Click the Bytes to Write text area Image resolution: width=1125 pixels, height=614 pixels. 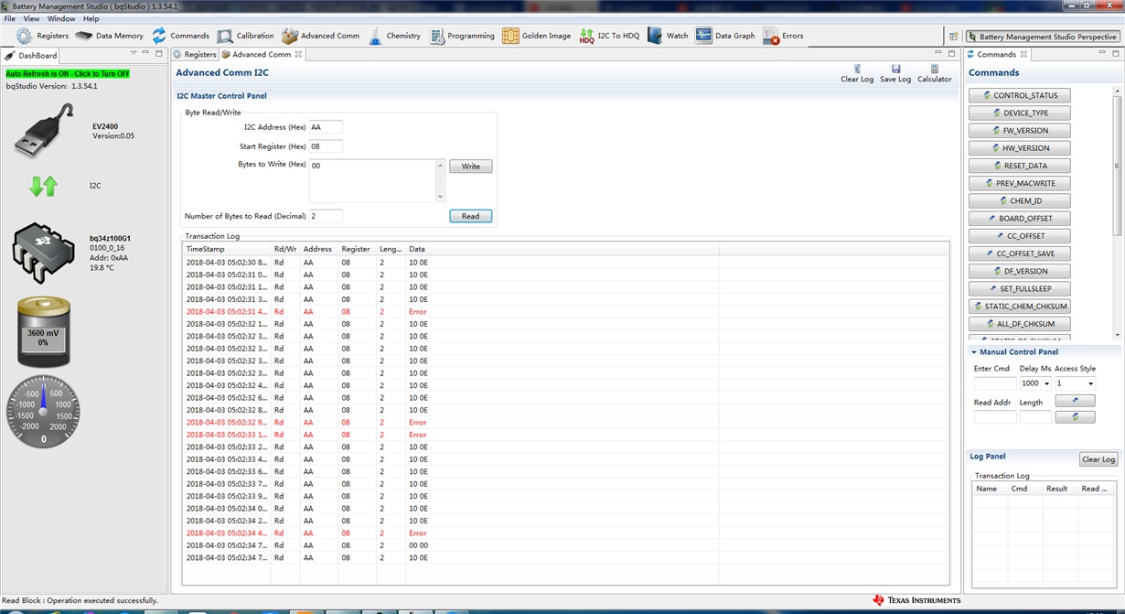373,180
